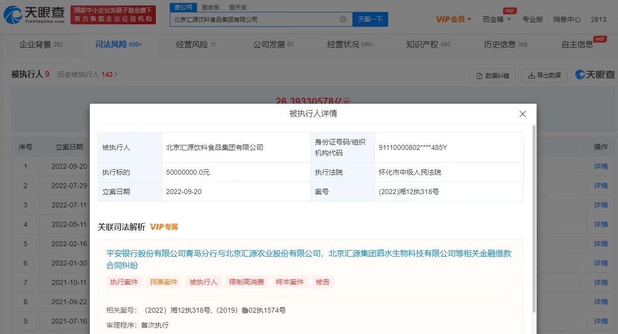
Task: Click the dialog vertical scrollbar
Action: pyautogui.click(x=534, y=218)
